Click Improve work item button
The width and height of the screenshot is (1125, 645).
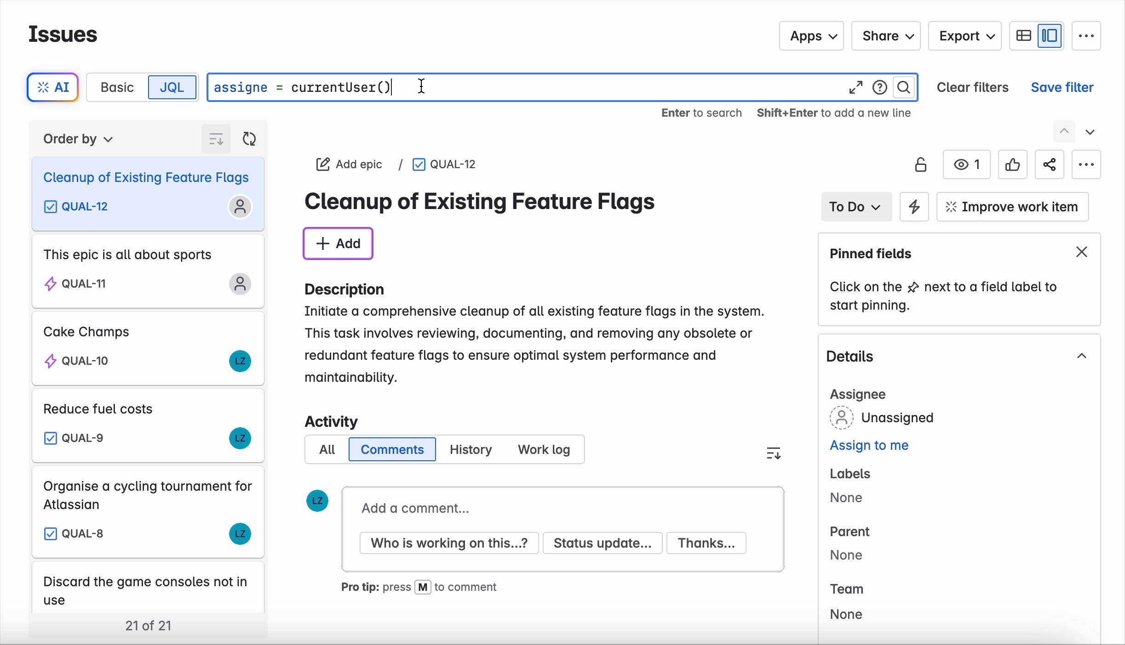(1012, 207)
